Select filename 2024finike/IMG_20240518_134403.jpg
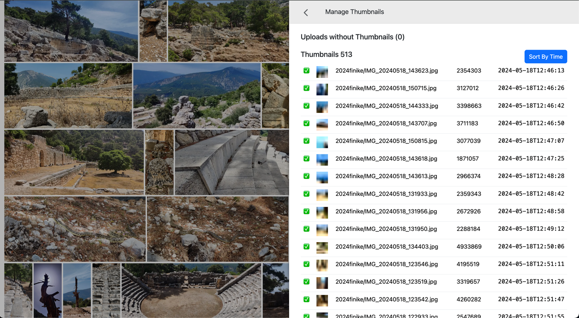This screenshot has height=318, width=579. coord(387,247)
